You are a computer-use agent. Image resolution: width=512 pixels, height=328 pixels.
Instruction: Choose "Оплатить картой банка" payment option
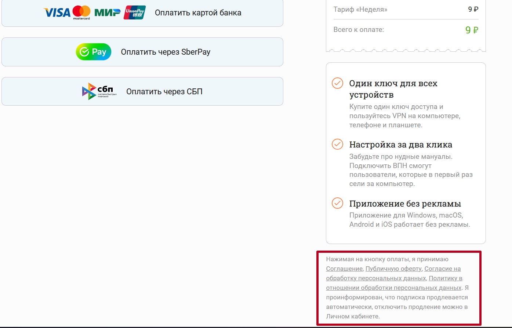click(198, 13)
